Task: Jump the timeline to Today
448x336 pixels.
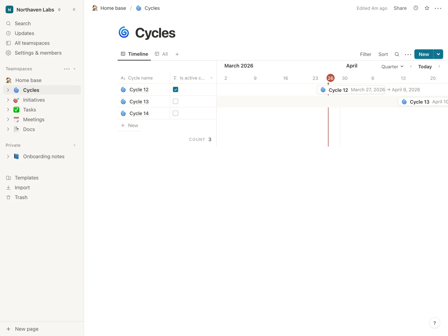Action: point(425,67)
